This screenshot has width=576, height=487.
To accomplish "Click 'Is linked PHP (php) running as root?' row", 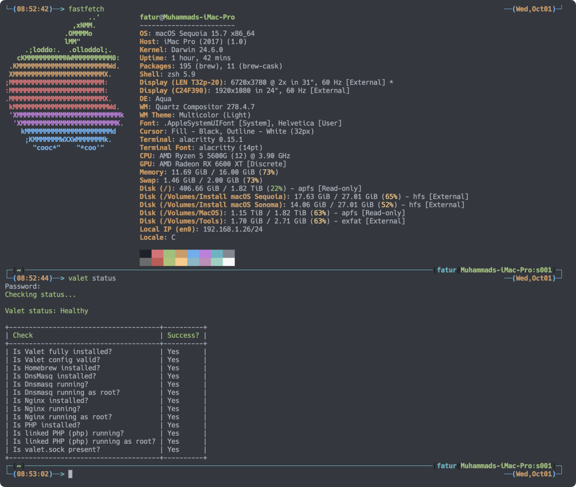I will click(106, 441).
